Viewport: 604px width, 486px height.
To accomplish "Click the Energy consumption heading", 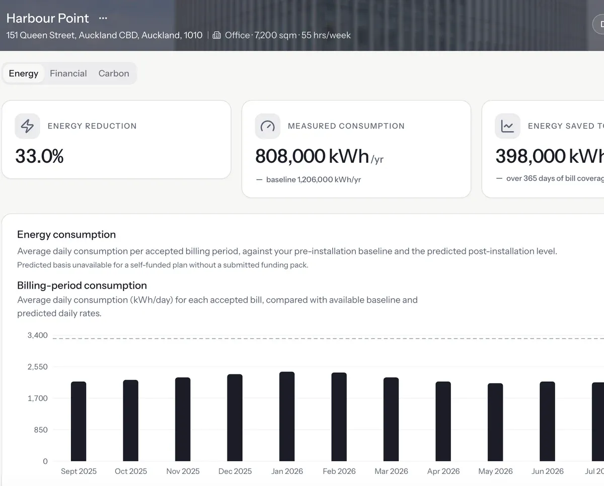I will point(66,235).
